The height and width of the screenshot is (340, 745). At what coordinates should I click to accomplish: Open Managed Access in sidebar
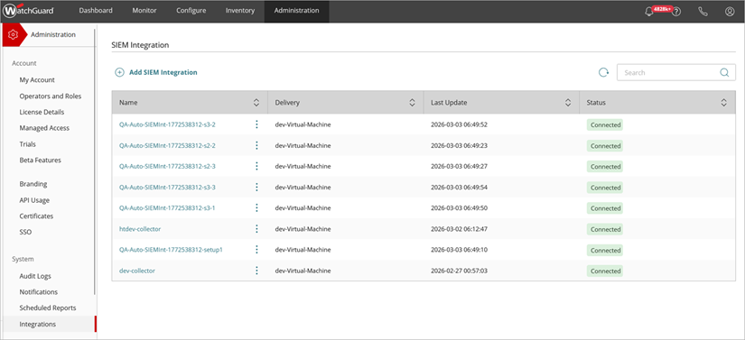[x=44, y=128]
